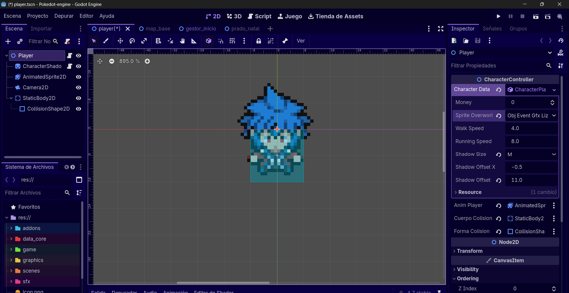
Task: Open the Ver view menu button
Action: click(301, 41)
